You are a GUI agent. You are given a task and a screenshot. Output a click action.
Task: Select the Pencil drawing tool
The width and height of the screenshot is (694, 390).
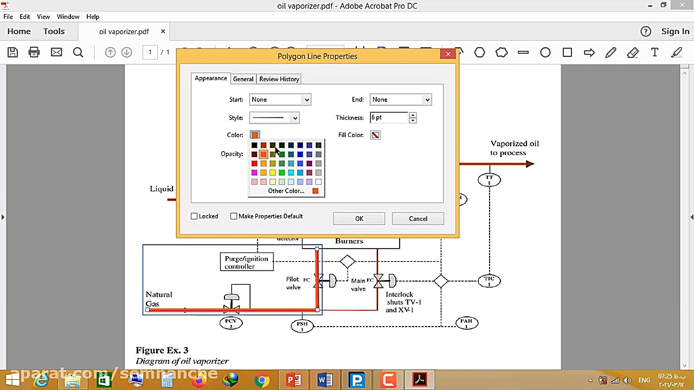pyautogui.click(x=611, y=53)
